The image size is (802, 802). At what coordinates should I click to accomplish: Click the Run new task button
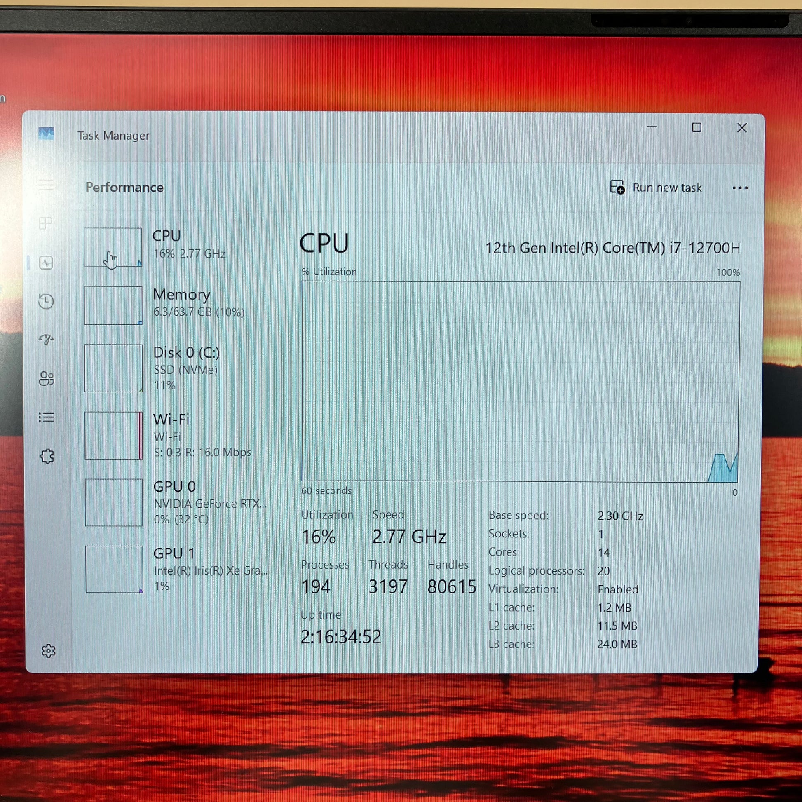656,188
